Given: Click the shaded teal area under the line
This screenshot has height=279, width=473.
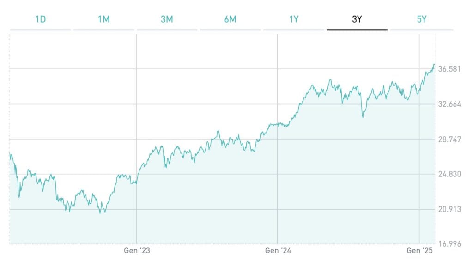Looking at the screenshot, I should tap(231, 222).
